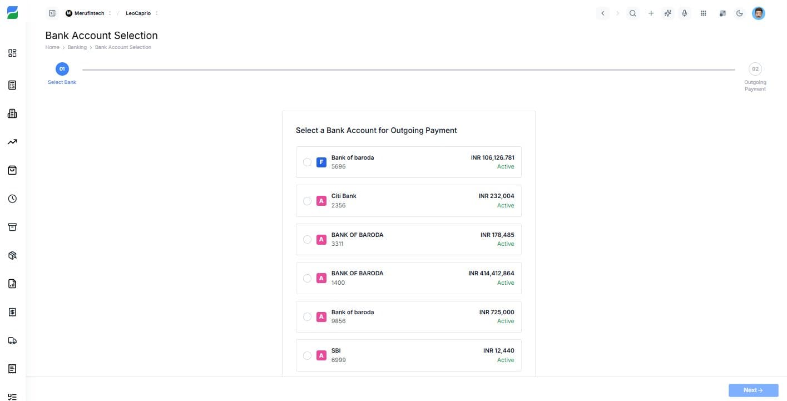Viewport: 787px width, 401px height.
Task: Click step 02 Outgoing Payment on progress bar
Action: pos(755,68)
